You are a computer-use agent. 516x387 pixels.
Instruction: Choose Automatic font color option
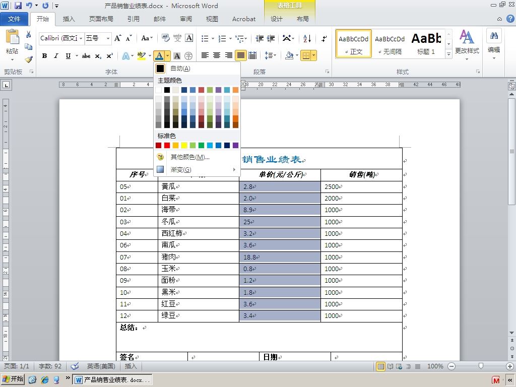tap(197, 69)
